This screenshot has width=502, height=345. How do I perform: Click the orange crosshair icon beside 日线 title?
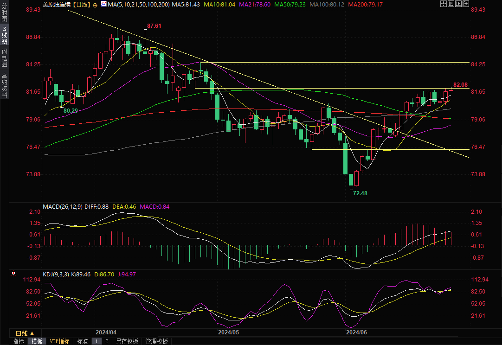click(95, 4)
